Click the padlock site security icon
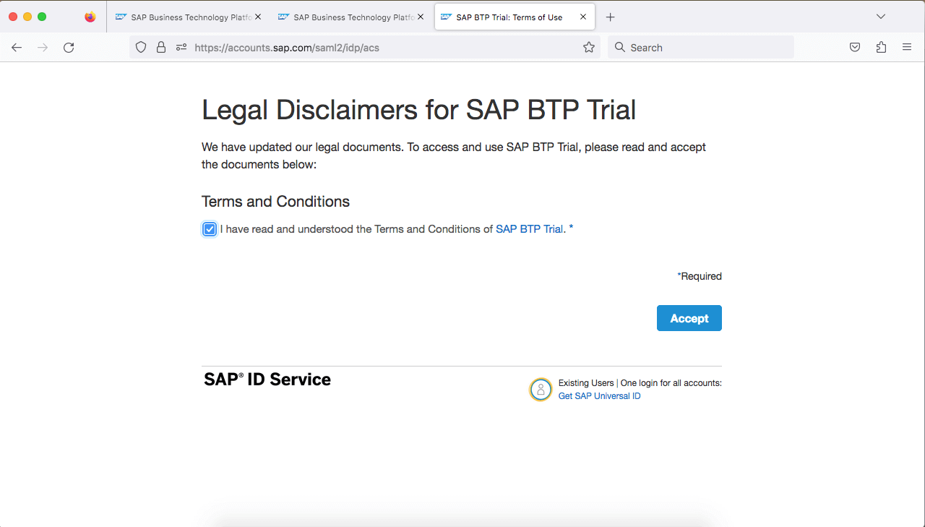The width and height of the screenshot is (925, 527). [x=161, y=47]
